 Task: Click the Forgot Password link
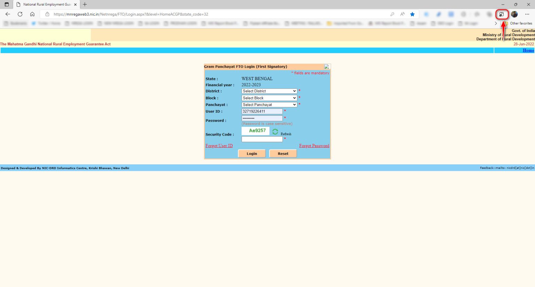314,146
